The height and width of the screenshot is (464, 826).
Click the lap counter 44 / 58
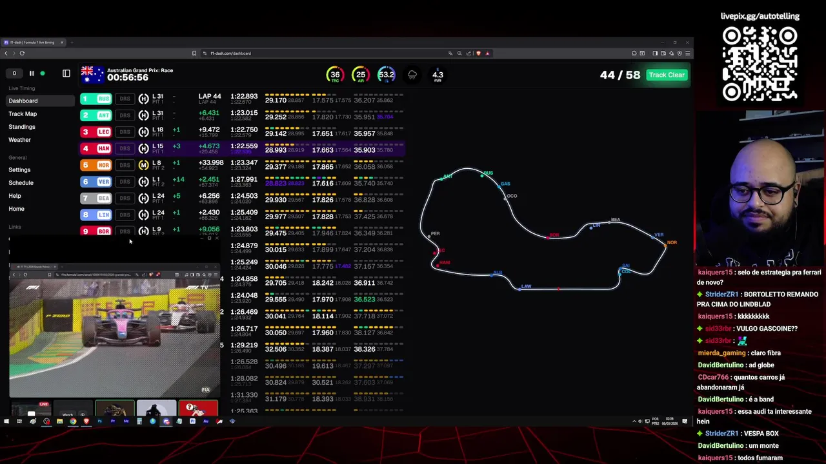(x=620, y=75)
